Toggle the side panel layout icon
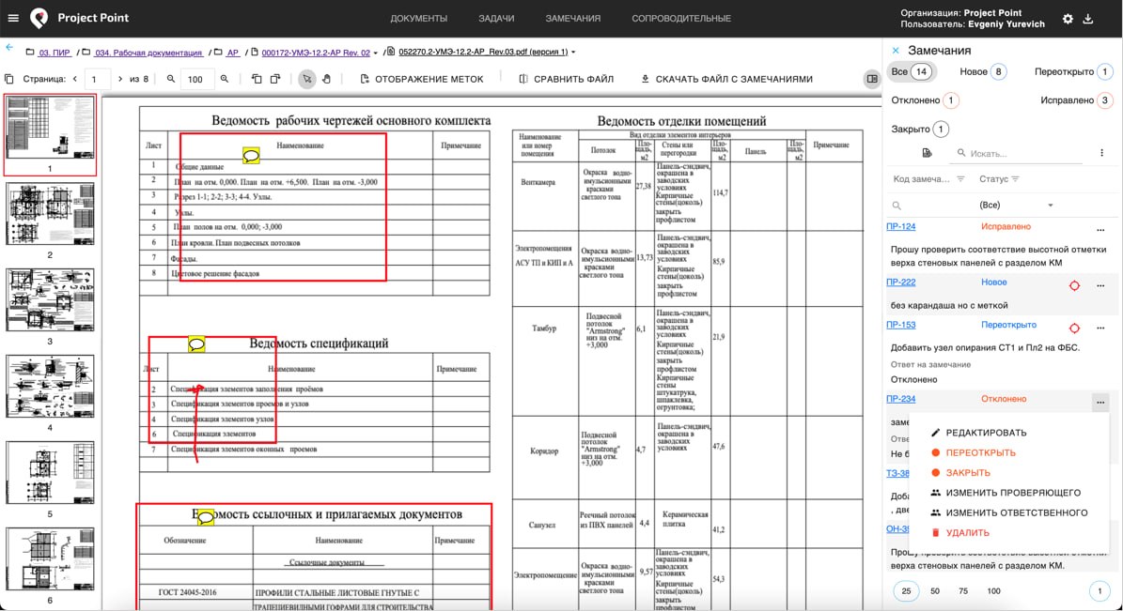 tap(871, 79)
